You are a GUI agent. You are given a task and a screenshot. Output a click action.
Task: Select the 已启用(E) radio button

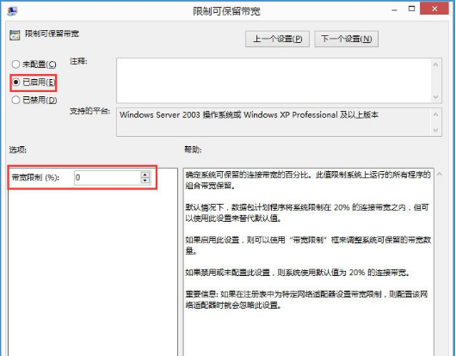pyautogui.click(x=15, y=83)
